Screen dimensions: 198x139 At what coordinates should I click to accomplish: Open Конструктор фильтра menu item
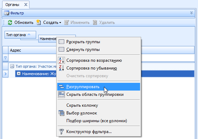[x=99, y=132]
